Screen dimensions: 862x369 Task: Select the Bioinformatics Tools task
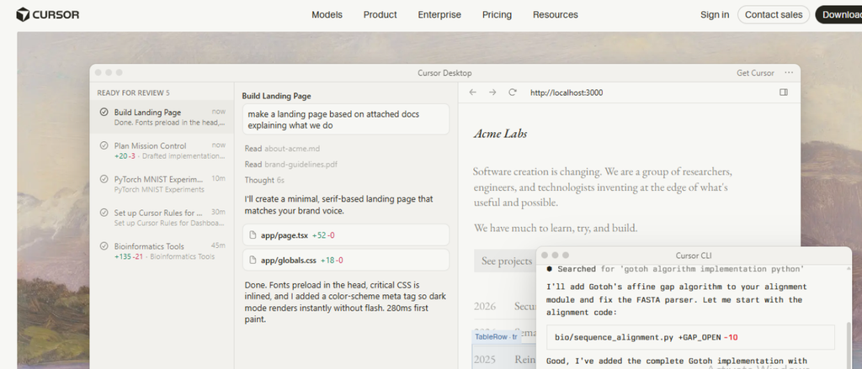click(162, 251)
